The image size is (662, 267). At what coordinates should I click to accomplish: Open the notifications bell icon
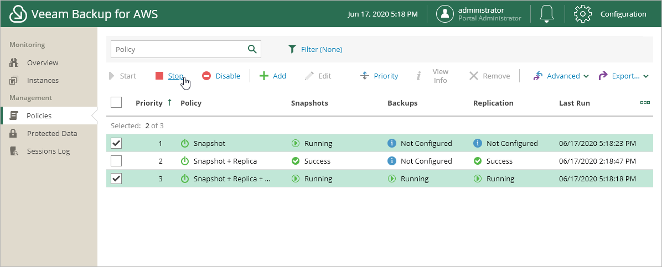click(547, 14)
